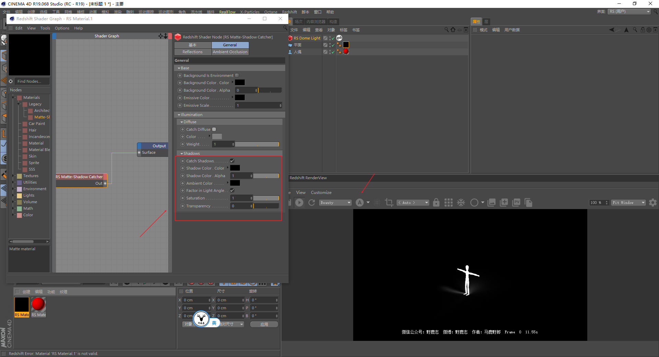Click the PV picture viewer icon
This screenshot has width=659, height=357.
(x=516, y=203)
